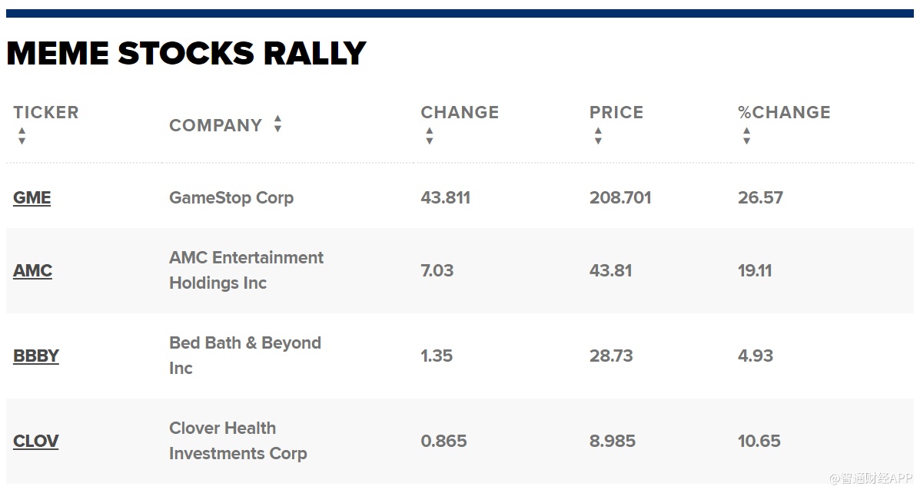Click the TICKER column header
Image resolution: width=920 pixels, height=493 pixels.
[46, 112]
